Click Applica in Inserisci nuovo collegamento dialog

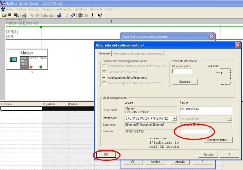click(156, 162)
